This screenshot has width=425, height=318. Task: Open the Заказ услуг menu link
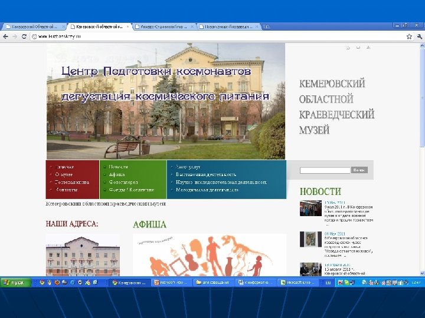[x=188, y=167]
